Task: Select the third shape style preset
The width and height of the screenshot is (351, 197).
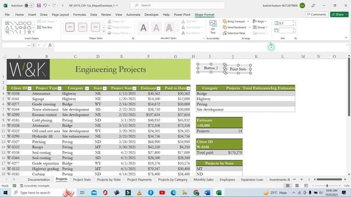Action: [x=95, y=27]
